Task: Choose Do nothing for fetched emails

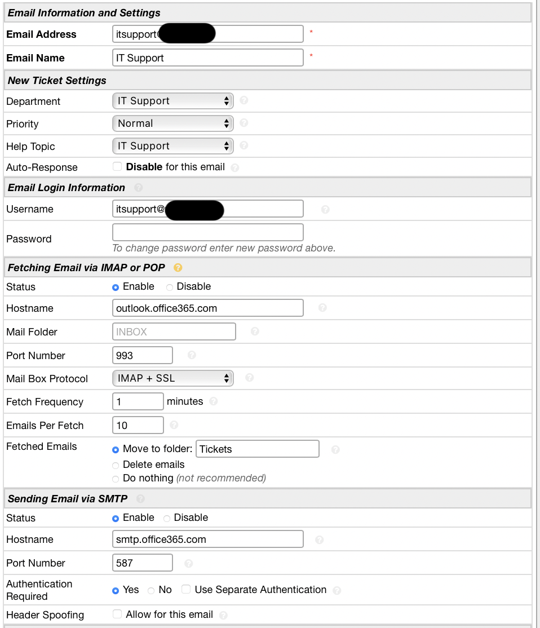Action: pos(116,479)
